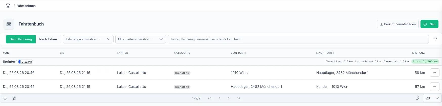Click the car icon beside Fahrtenbuch title
This screenshot has height=106, width=442.
(9, 24)
